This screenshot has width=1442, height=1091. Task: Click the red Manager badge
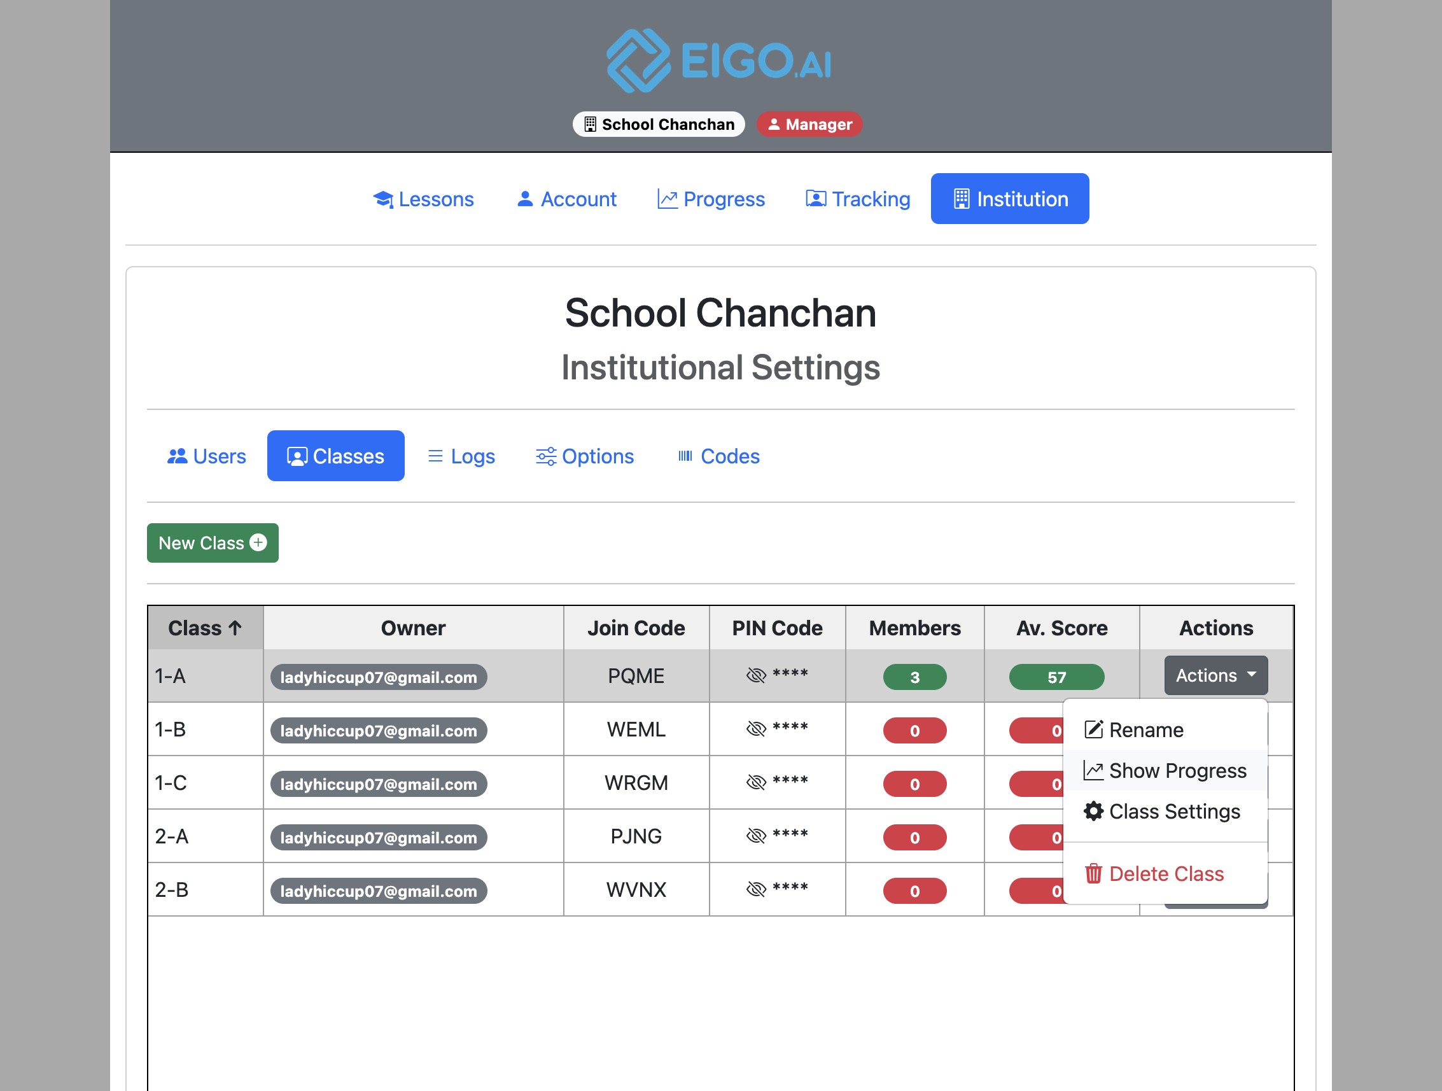coord(809,124)
